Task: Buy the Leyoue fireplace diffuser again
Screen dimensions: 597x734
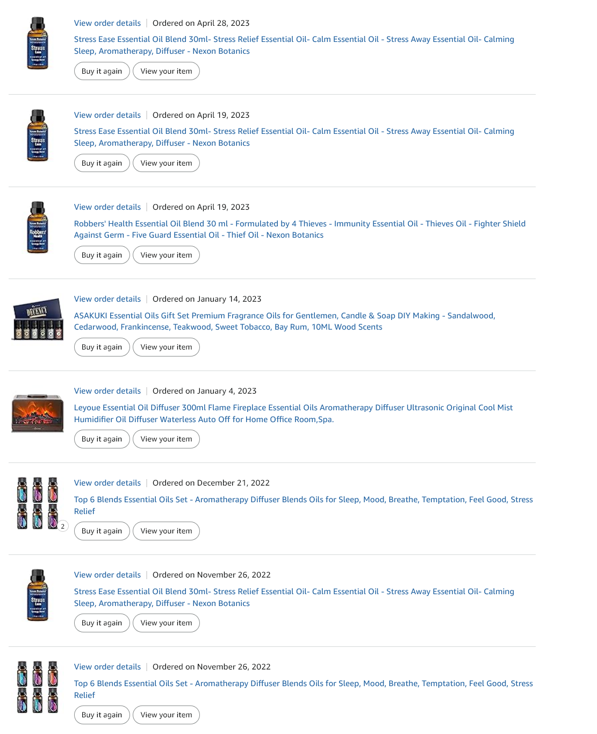Action: click(x=102, y=439)
